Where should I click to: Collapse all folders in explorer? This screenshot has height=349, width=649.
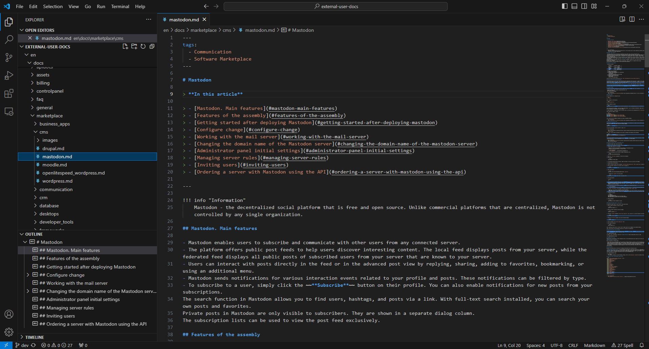[152, 47]
